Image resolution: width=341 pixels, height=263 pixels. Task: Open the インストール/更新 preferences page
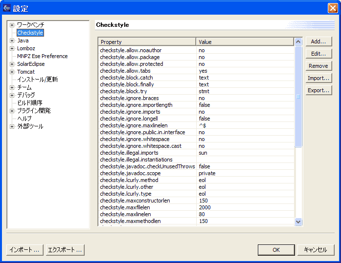click(x=37, y=80)
